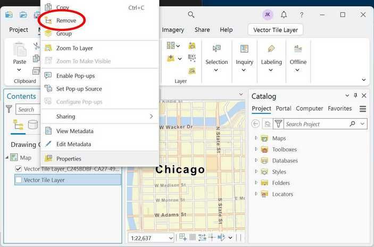Click the inference crosshair icon in status bar

(212, 237)
